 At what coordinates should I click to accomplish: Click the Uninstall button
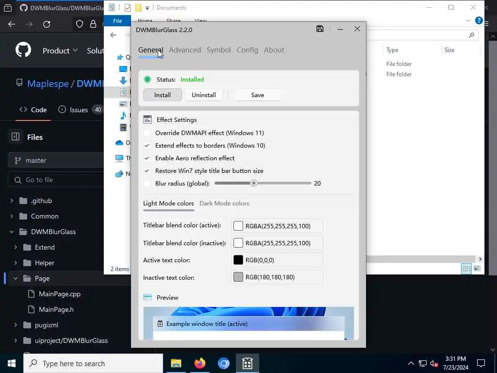tap(204, 95)
